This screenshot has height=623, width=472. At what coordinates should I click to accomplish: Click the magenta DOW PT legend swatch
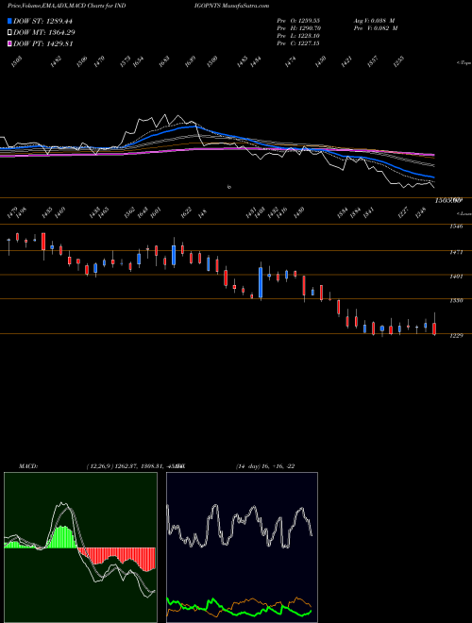point(10,43)
